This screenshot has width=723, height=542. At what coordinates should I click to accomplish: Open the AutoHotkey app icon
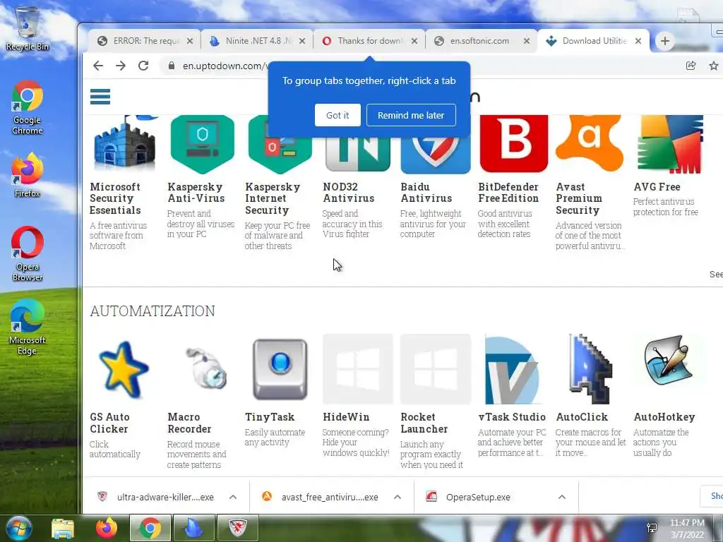668,361
